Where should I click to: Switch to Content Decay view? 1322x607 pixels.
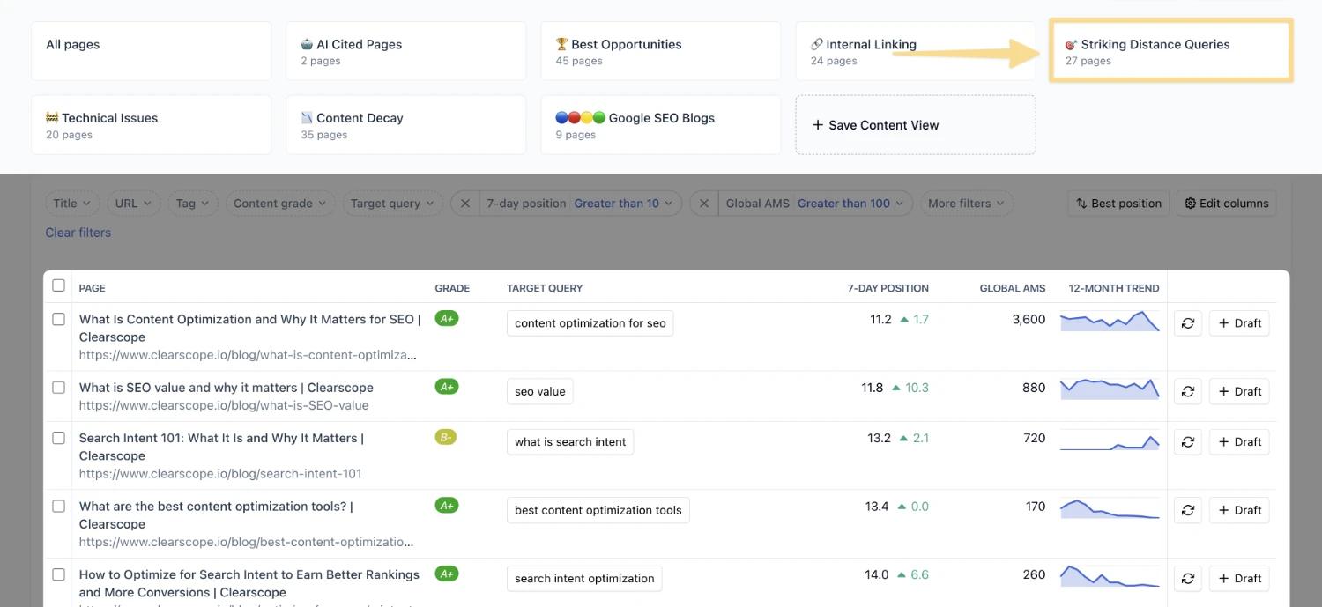405,125
